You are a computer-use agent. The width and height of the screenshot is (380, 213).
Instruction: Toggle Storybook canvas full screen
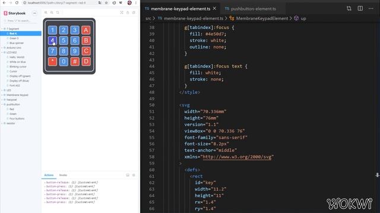point(122,12)
